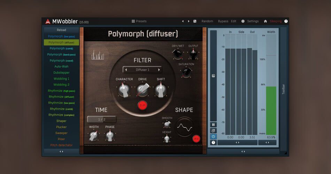Open the meter help question icon
331x174 pixels.
pos(213,142)
